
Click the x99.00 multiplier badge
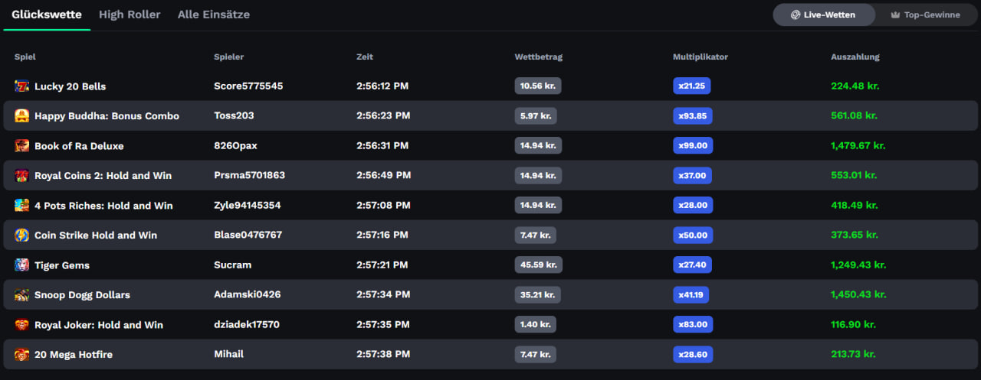click(x=693, y=146)
